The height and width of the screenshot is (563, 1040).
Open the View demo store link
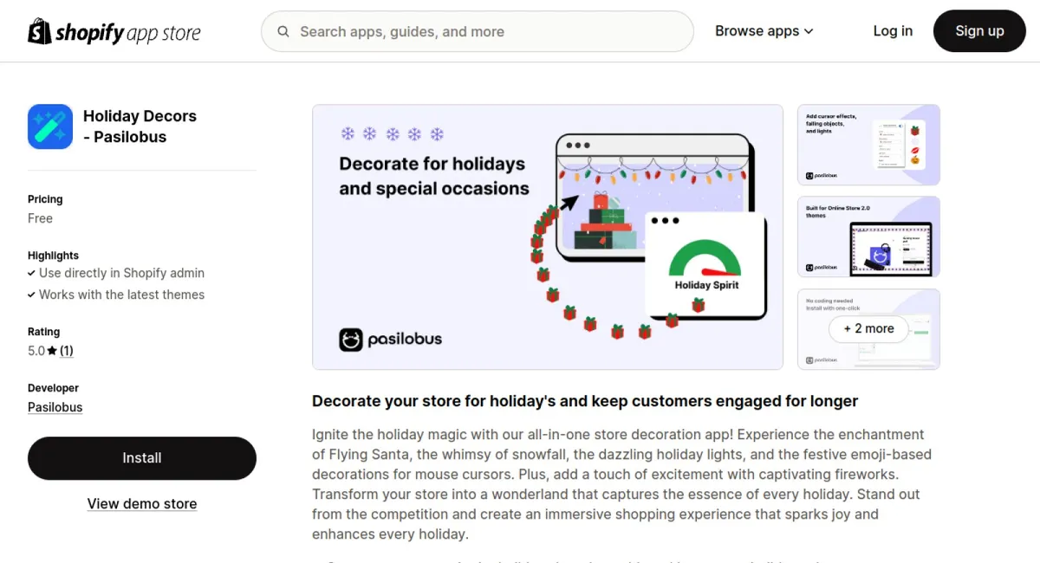click(x=142, y=504)
